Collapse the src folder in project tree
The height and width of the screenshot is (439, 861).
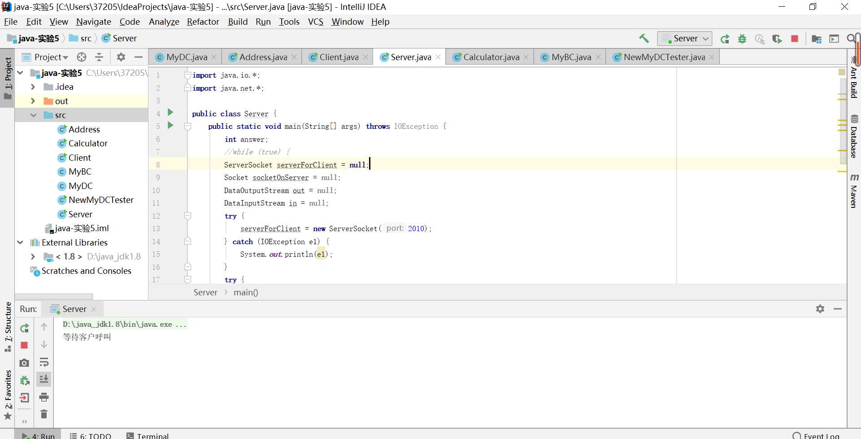(33, 115)
